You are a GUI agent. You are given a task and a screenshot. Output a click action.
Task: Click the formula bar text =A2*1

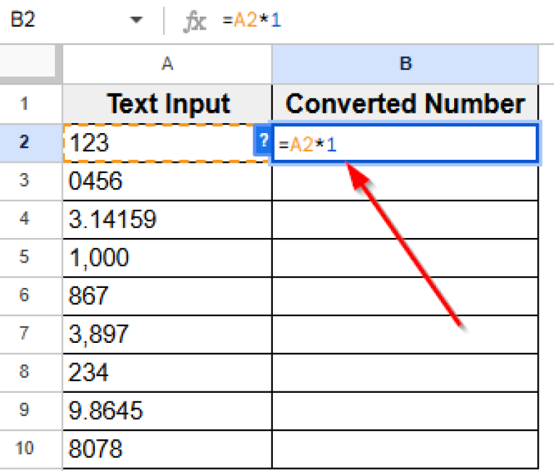tap(252, 20)
